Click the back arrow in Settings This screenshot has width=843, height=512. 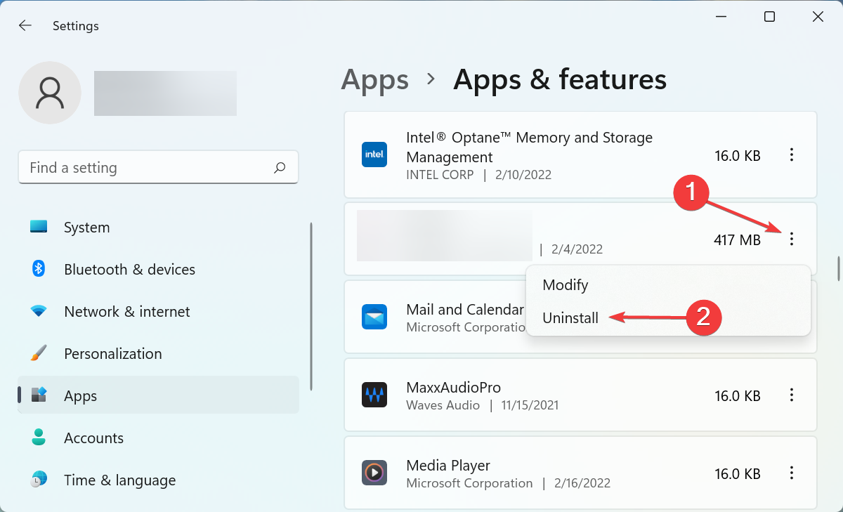coord(25,26)
